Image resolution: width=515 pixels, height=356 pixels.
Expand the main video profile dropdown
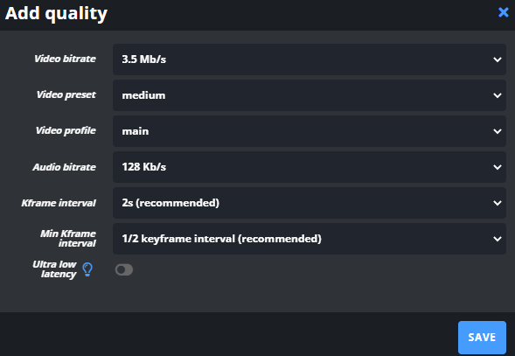(x=310, y=131)
